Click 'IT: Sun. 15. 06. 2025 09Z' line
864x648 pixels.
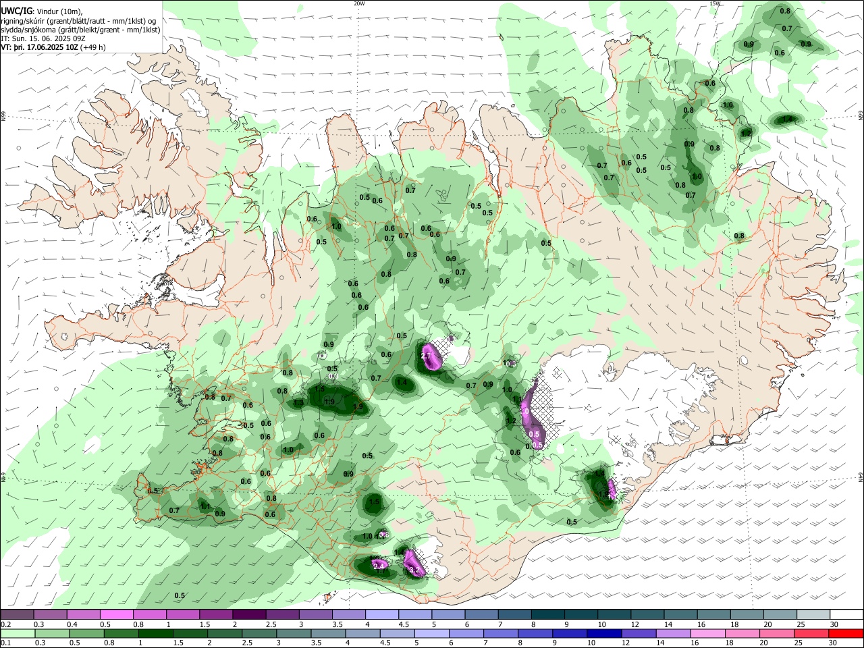[43, 38]
